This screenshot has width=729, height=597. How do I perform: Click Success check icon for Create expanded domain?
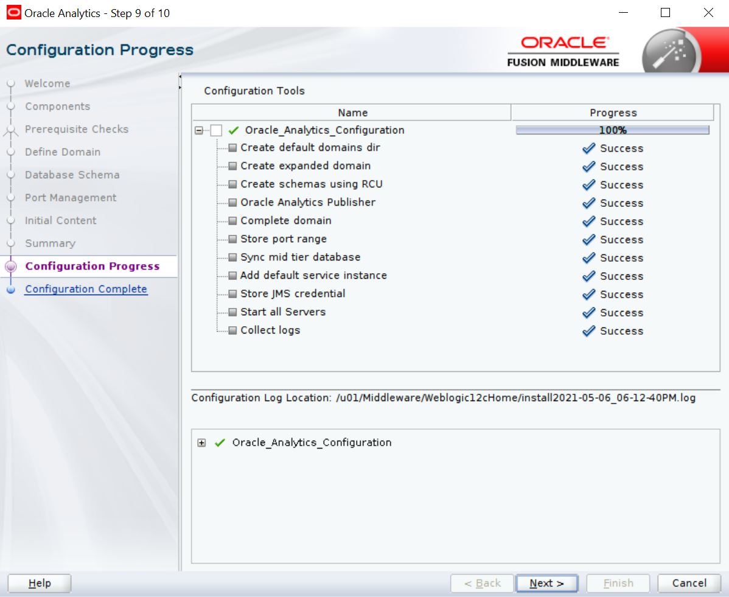(588, 167)
